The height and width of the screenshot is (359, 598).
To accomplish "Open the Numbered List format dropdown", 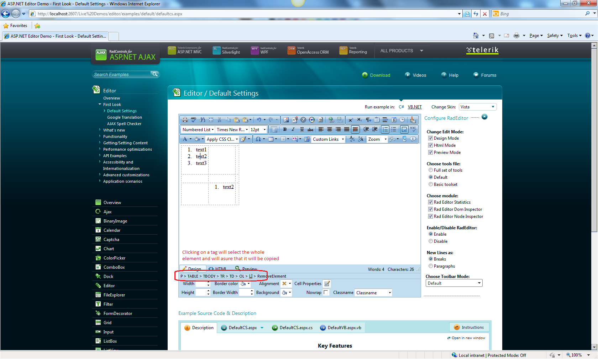I will click(198, 130).
